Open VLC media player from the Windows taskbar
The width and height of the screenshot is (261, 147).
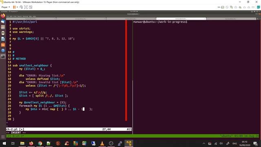pos(102,143)
